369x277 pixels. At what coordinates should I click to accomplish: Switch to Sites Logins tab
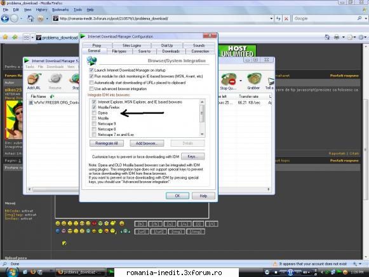(131, 45)
